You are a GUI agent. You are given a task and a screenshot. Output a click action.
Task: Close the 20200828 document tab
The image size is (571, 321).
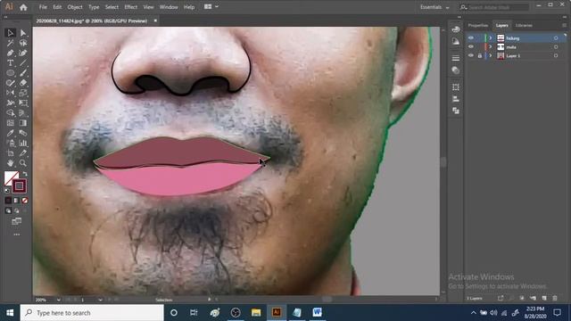coord(155,21)
